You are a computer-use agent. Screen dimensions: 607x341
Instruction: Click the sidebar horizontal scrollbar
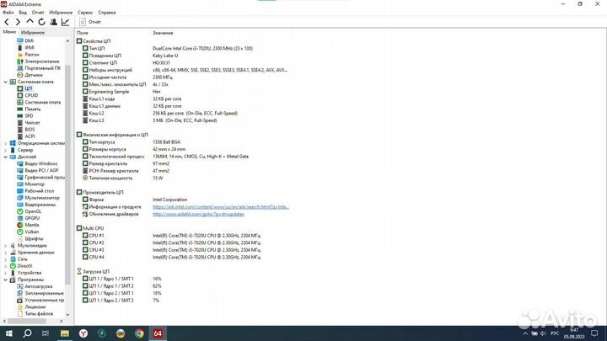(27, 321)
